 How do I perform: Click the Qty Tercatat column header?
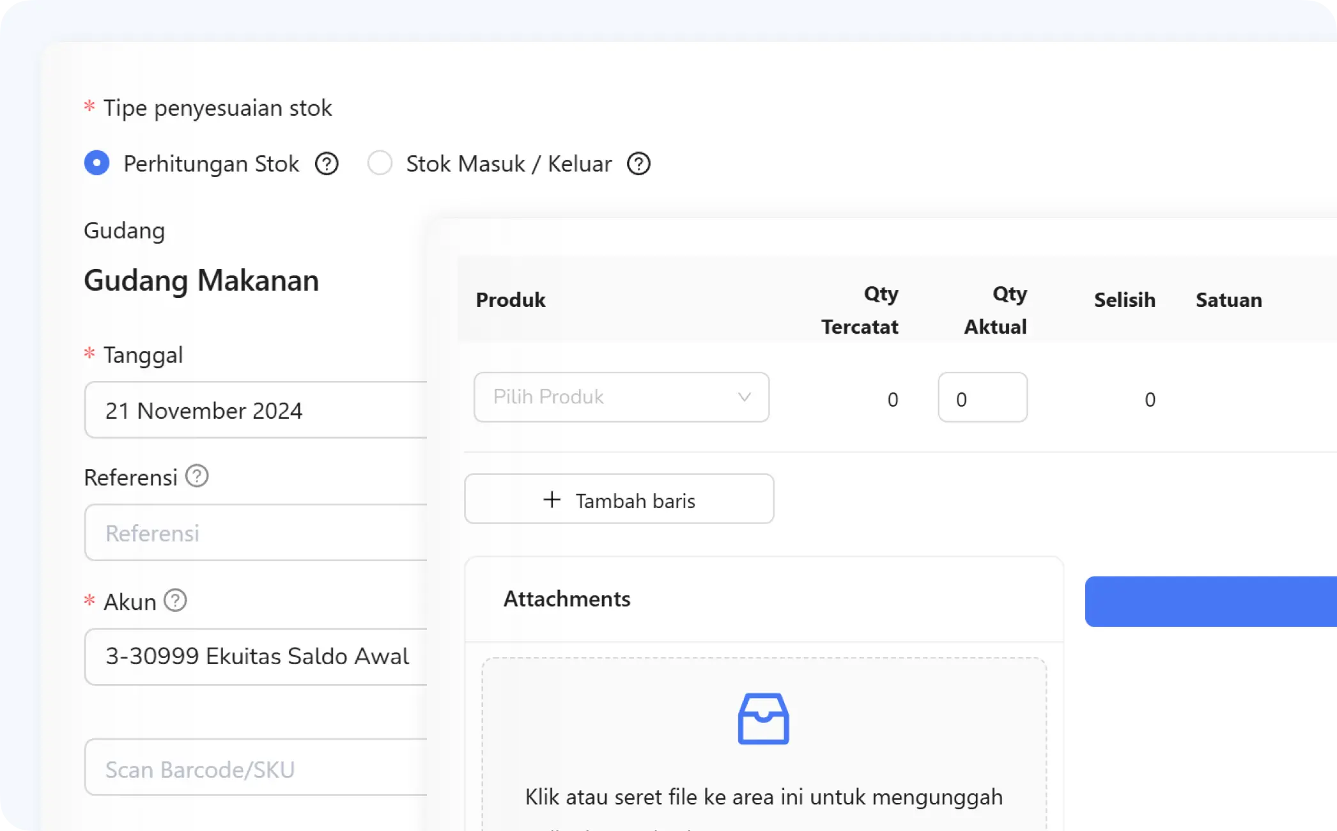[x=860, y=310]
